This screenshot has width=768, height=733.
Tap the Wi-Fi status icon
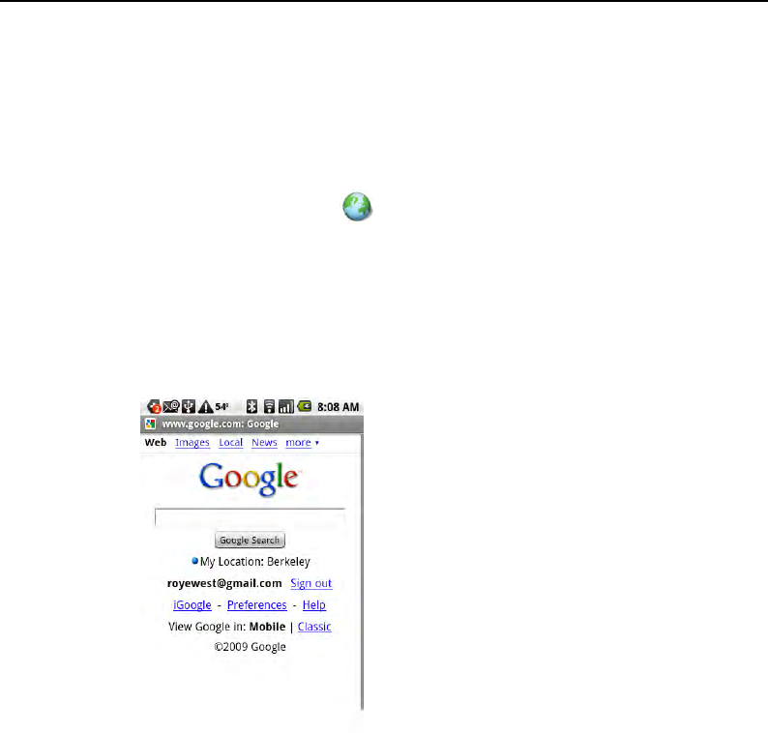[269, 406]
